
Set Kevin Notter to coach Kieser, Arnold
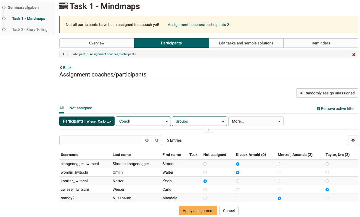click(238, 181)
